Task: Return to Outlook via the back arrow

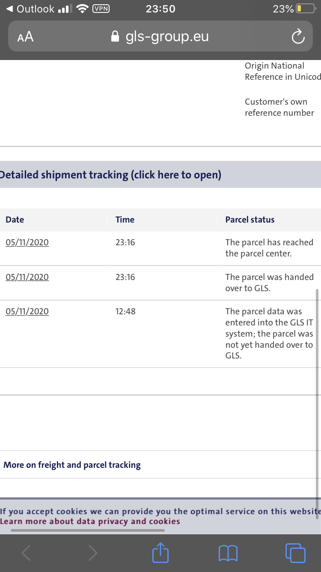Action: tap(30, 9)
